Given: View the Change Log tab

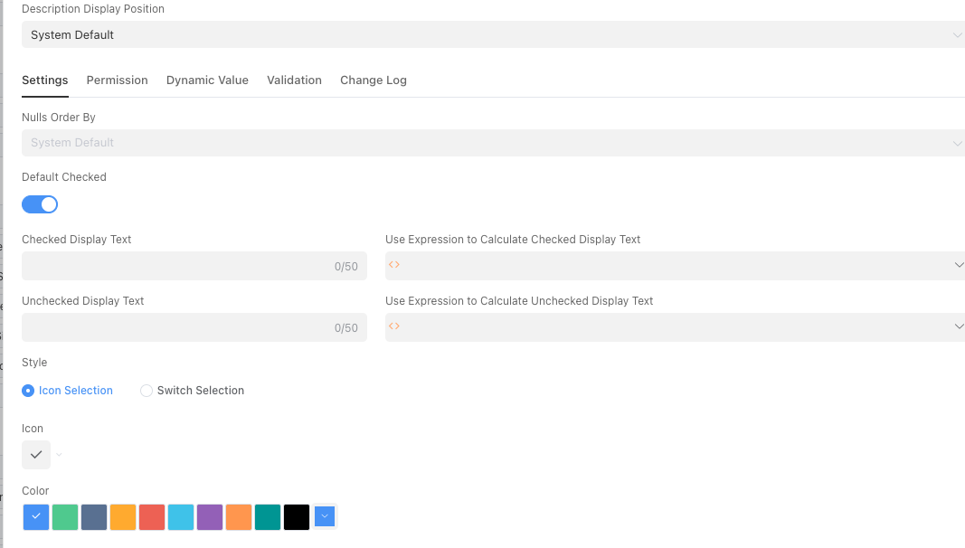Looking at the screenshot, I should tap(374, 80).
